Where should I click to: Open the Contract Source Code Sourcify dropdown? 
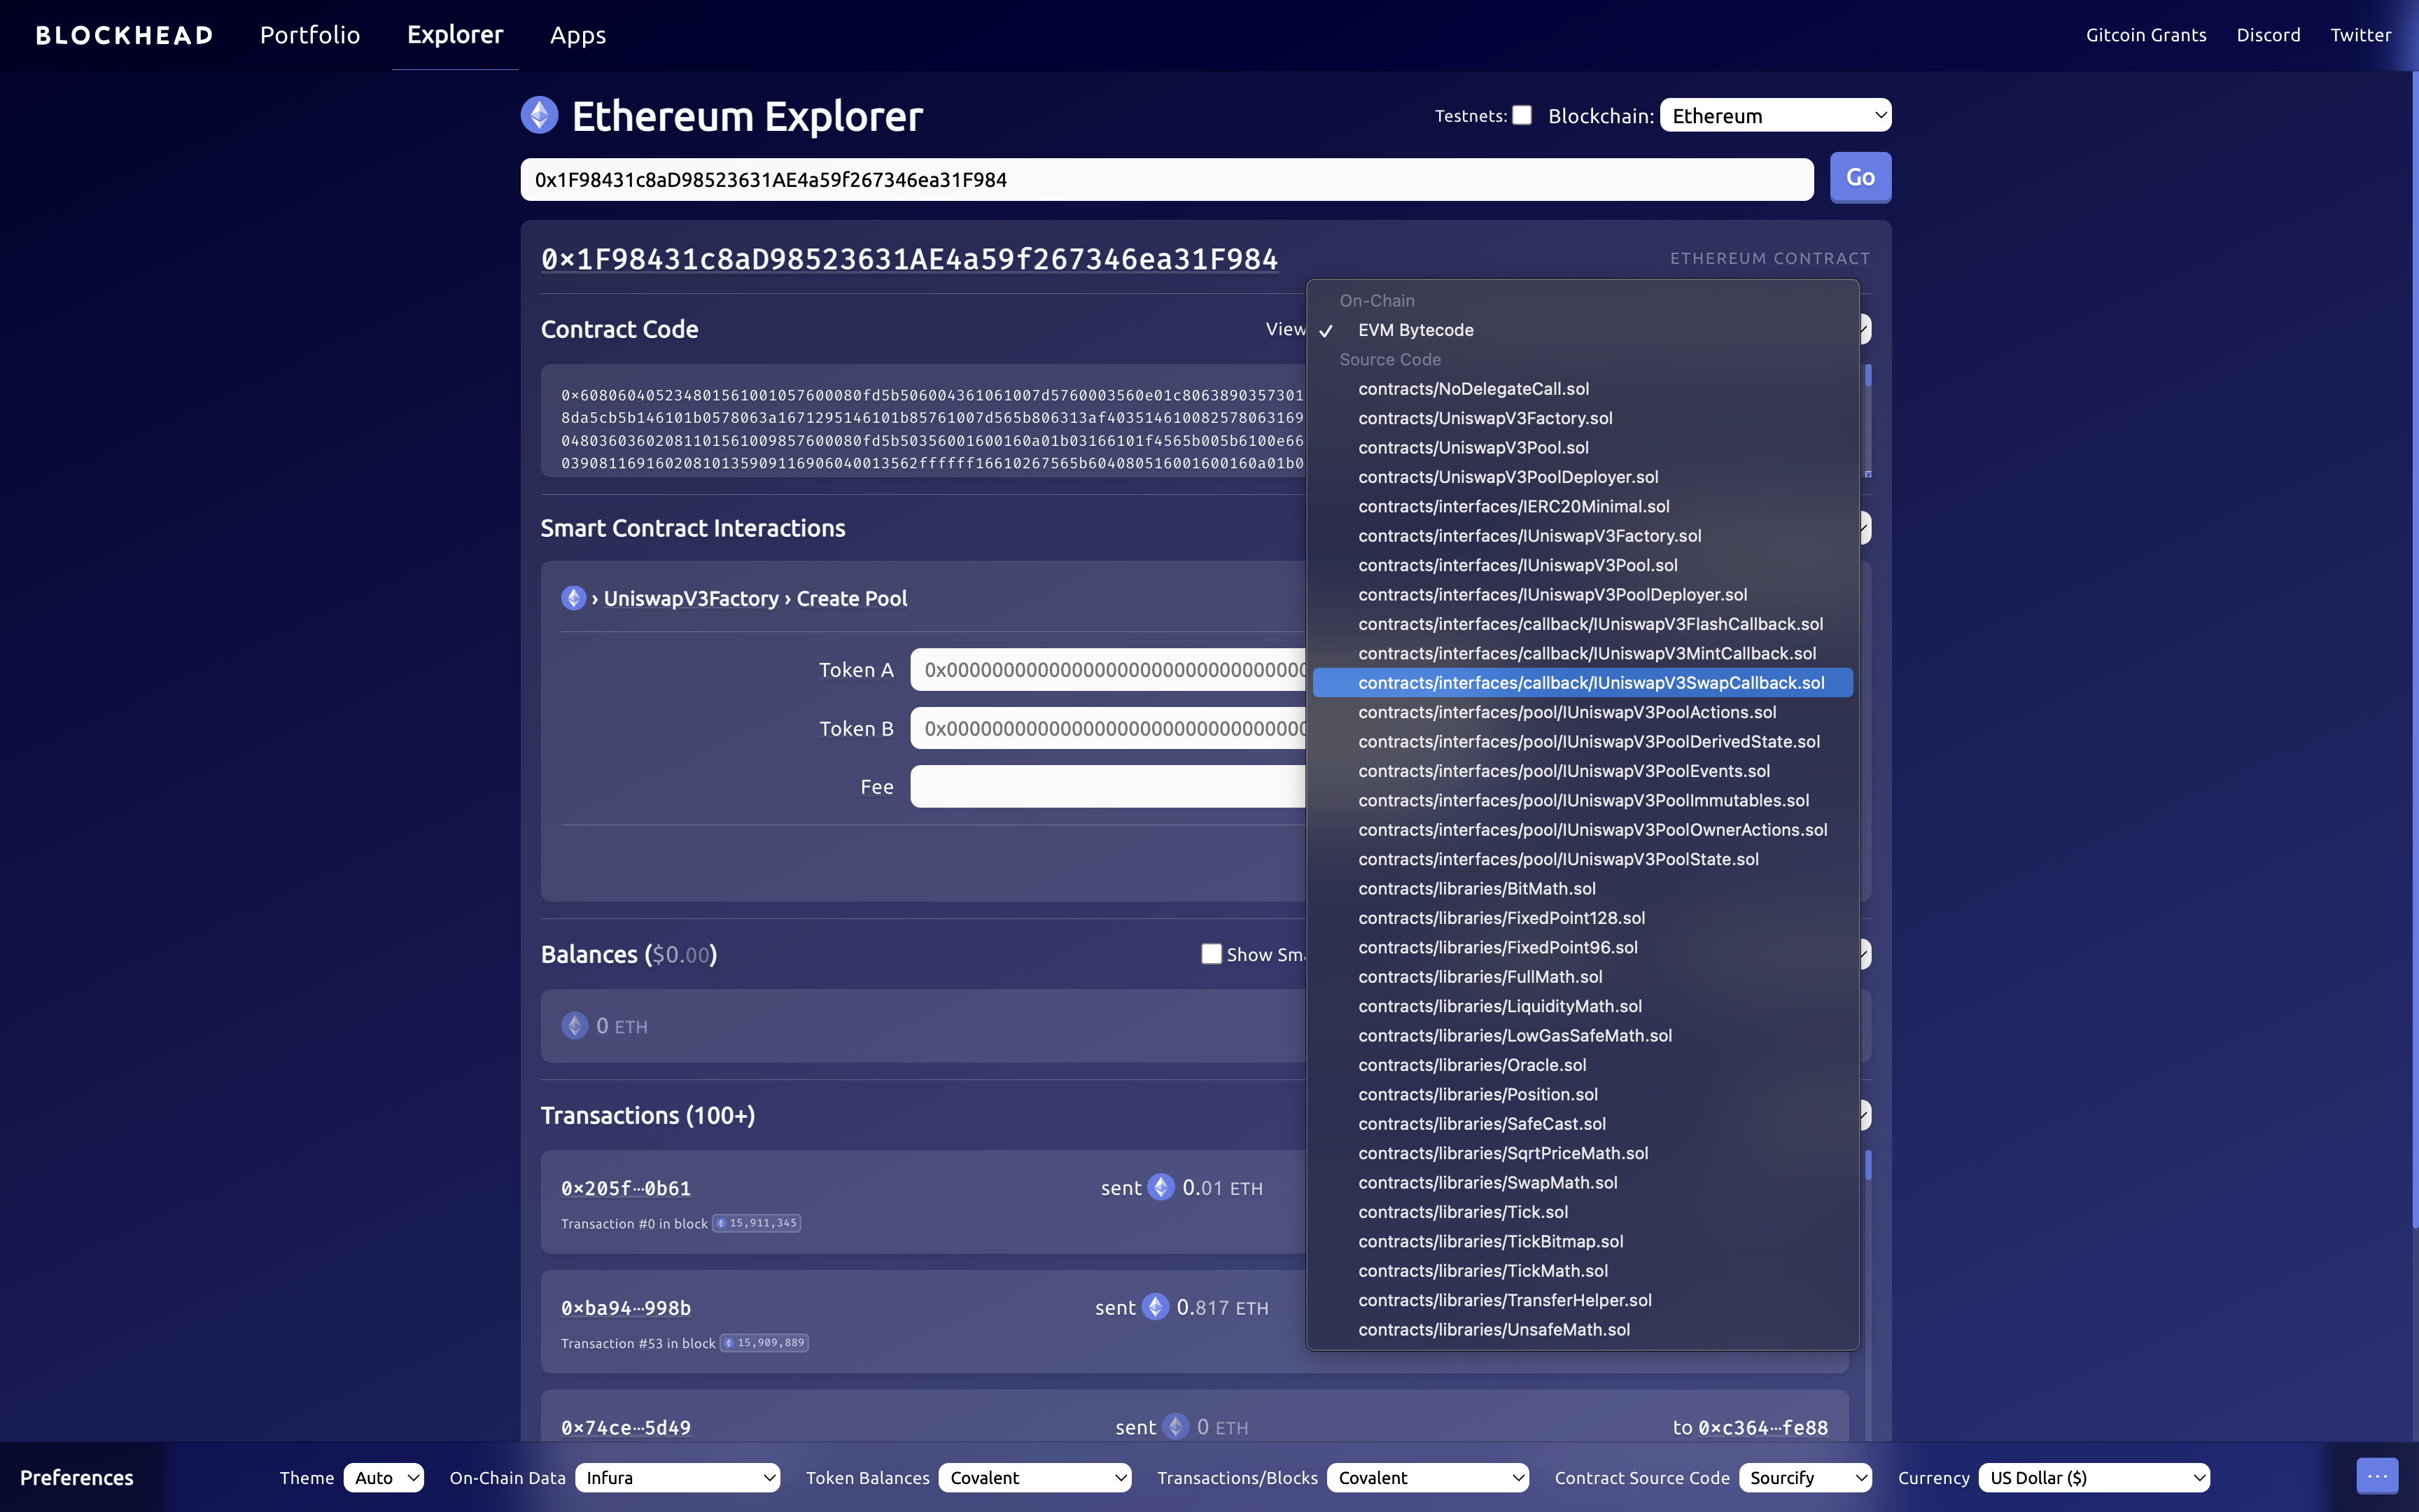point(1805,1477)
